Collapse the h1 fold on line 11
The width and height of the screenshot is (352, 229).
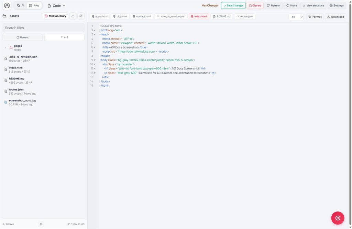95,69
